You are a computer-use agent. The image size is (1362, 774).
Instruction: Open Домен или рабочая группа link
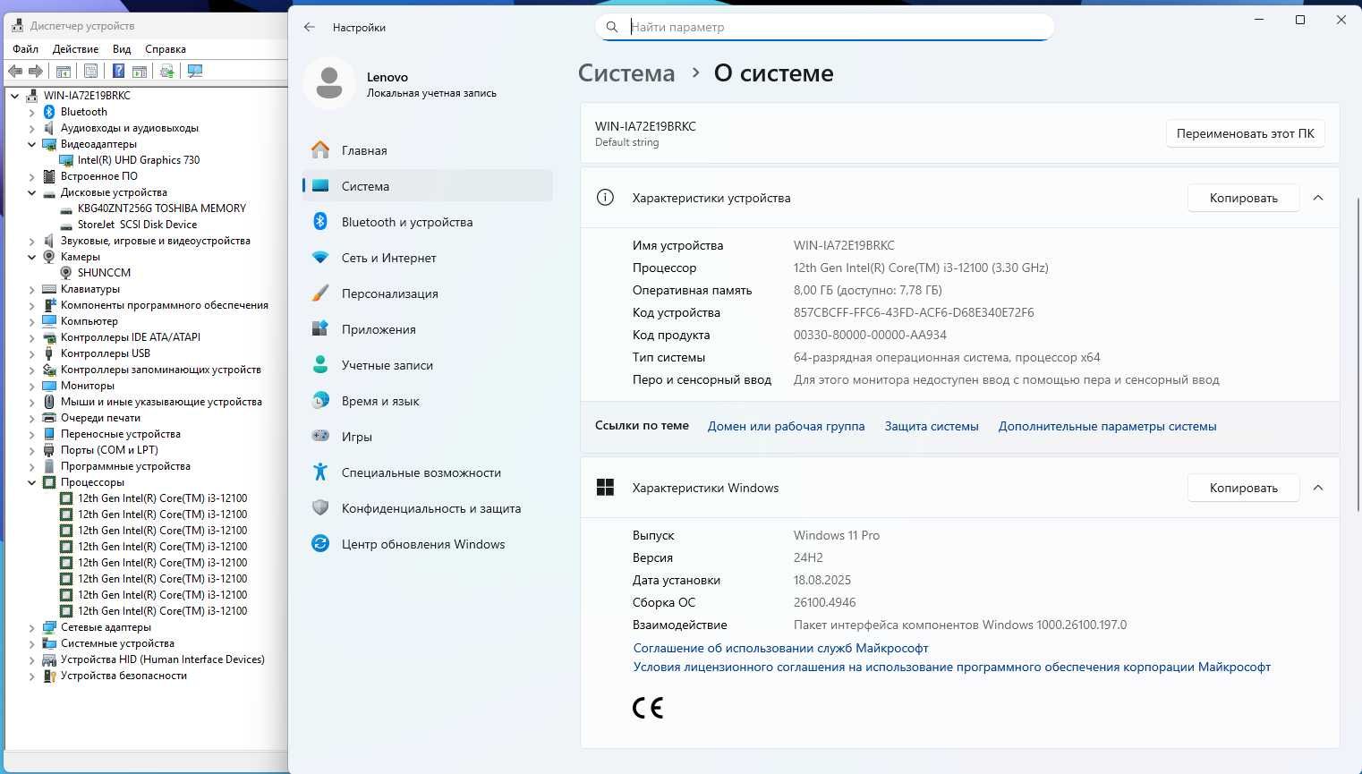pos(786,426)
